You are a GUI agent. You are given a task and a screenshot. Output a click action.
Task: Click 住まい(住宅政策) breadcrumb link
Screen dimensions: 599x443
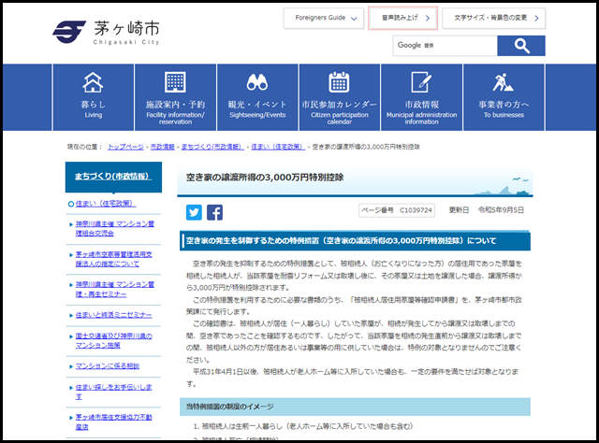(x=279, y=147)
